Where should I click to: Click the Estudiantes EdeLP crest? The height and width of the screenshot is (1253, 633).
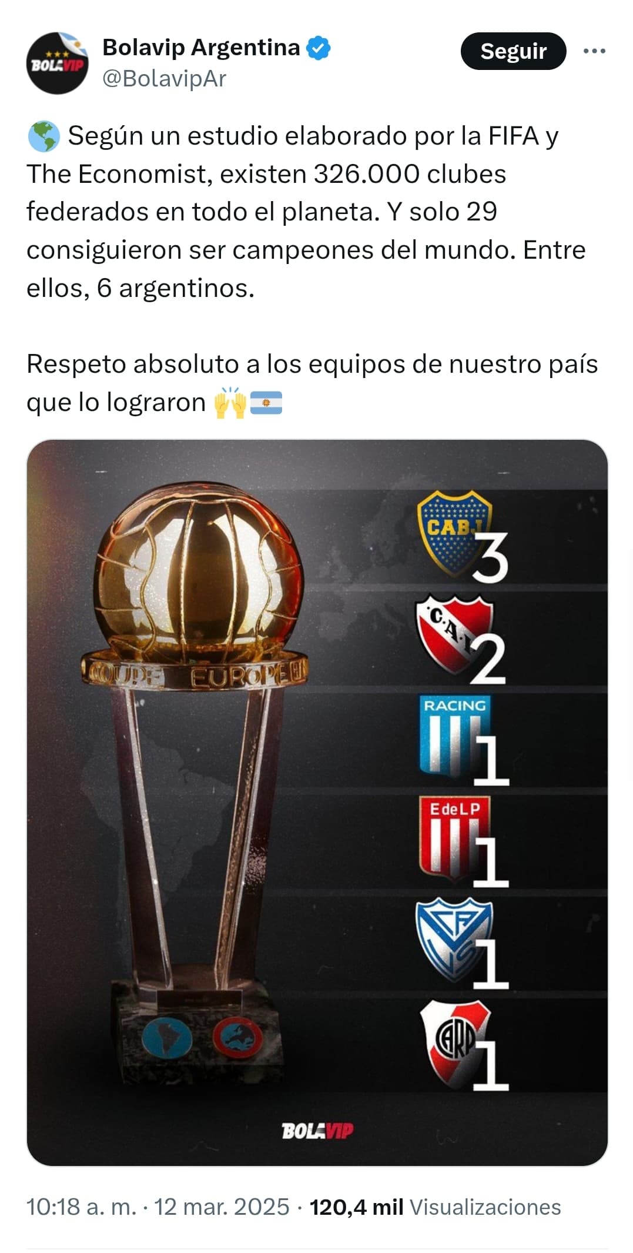tap(453, 837)
